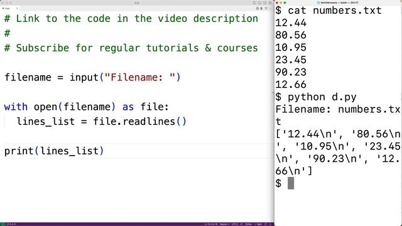Click the value 90.23 in terminal output
This screenshot has width=402, height=226.
point(291,72)
